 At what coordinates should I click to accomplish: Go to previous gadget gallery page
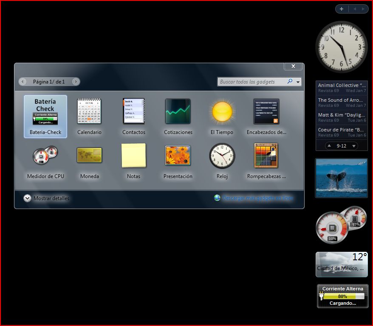[x=23, y=82]
